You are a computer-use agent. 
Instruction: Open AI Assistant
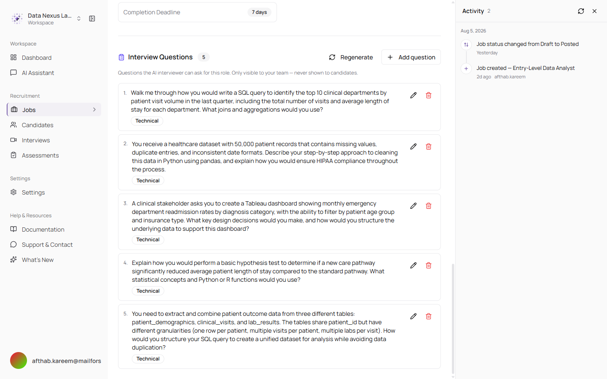(x=54, y=73)
